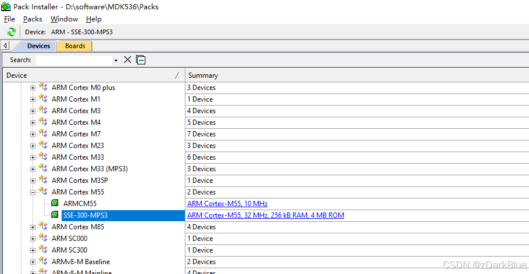
Task: Select the ARM Cortex M7 tree row
Action: 76,134
